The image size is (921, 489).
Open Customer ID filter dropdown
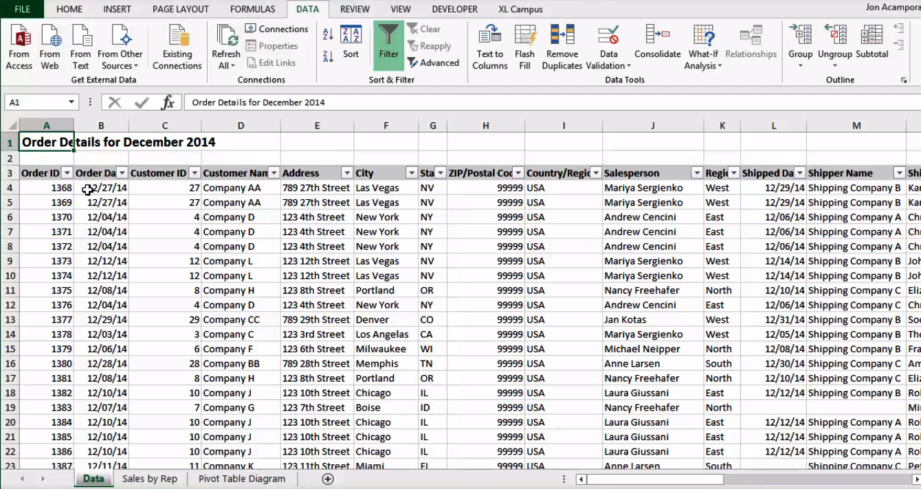coord(195,173)
